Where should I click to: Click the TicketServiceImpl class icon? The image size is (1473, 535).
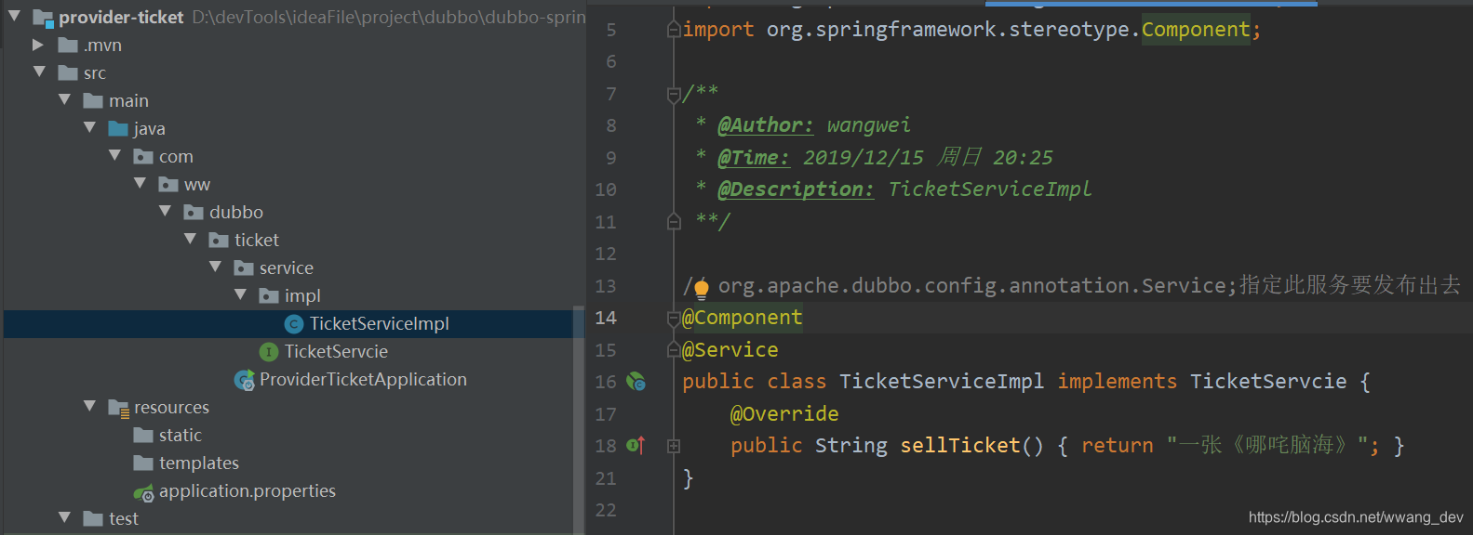(x=294, y=323)
